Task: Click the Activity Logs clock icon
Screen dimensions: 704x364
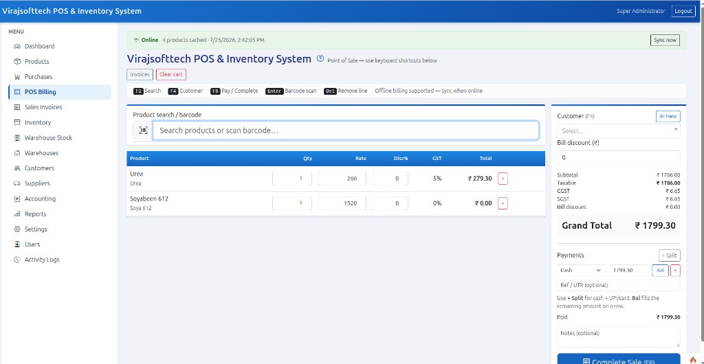Action: [17, 260]
